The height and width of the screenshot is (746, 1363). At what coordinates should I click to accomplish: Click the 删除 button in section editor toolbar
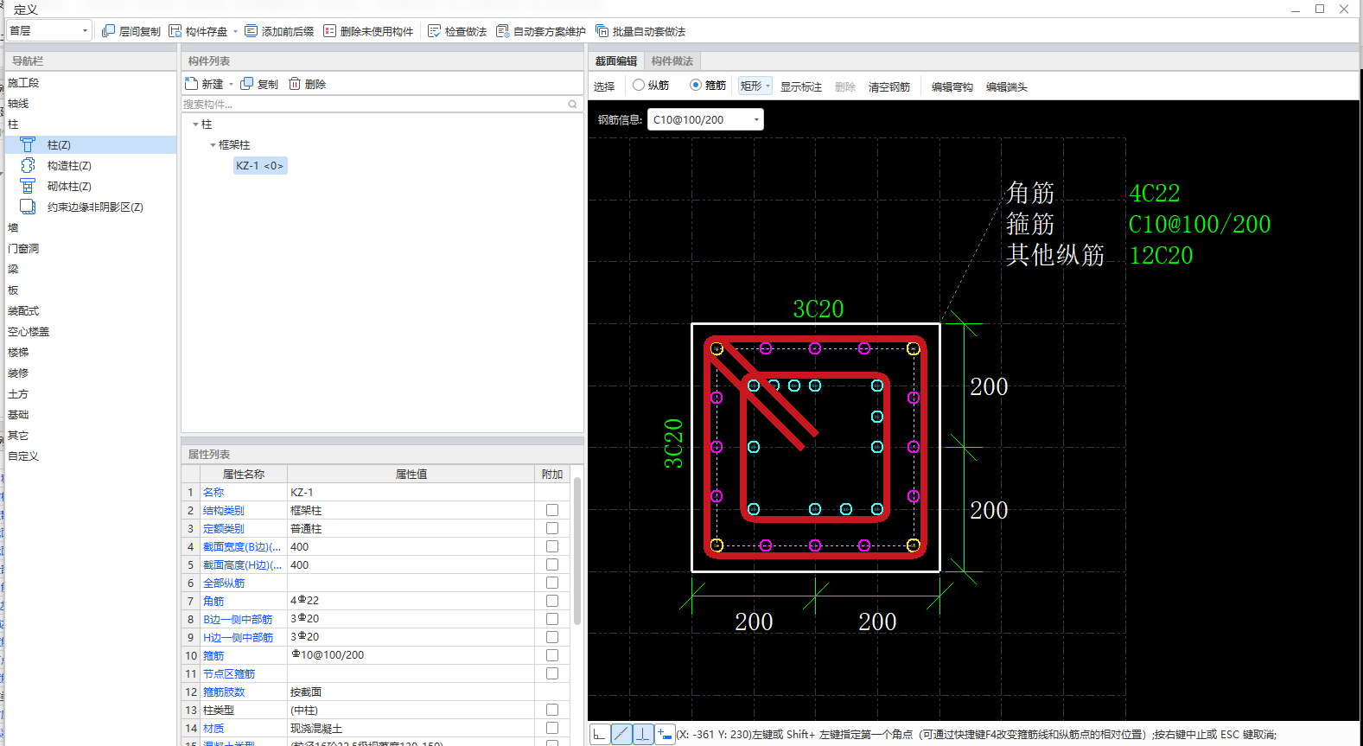pyautogui.click(x=845, y=86)
